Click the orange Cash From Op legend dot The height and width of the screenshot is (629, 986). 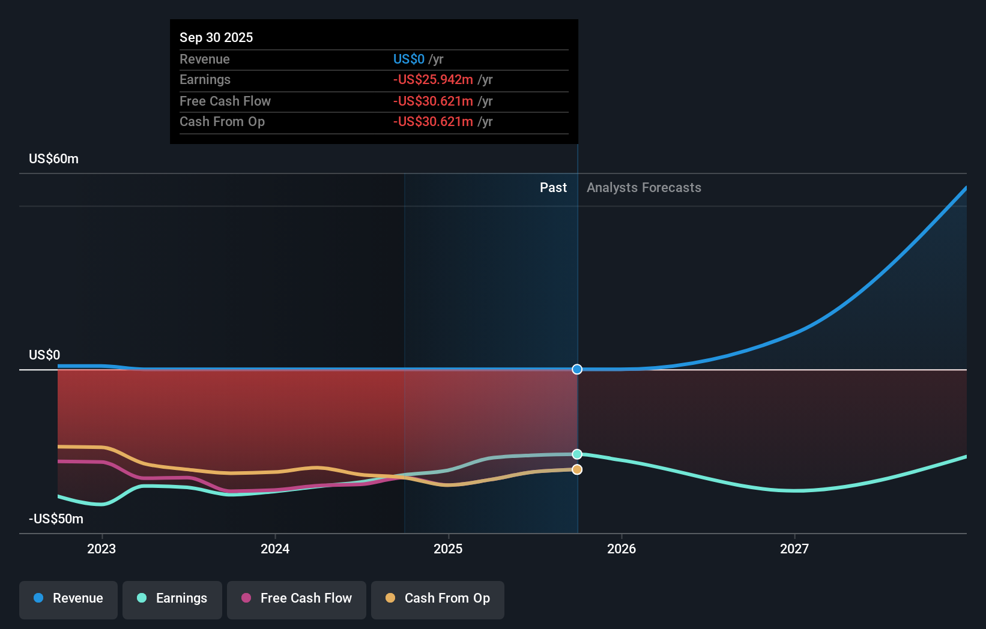pos(390,598)
